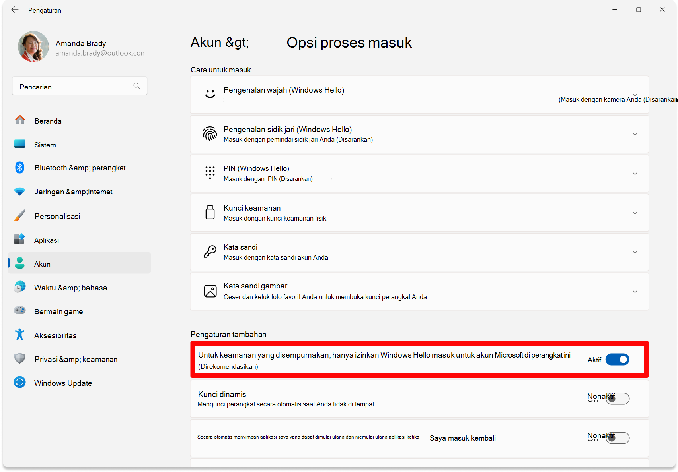
Task: Click amanda.brady@outlook.com email text
Action: click(x=101, y=53)
